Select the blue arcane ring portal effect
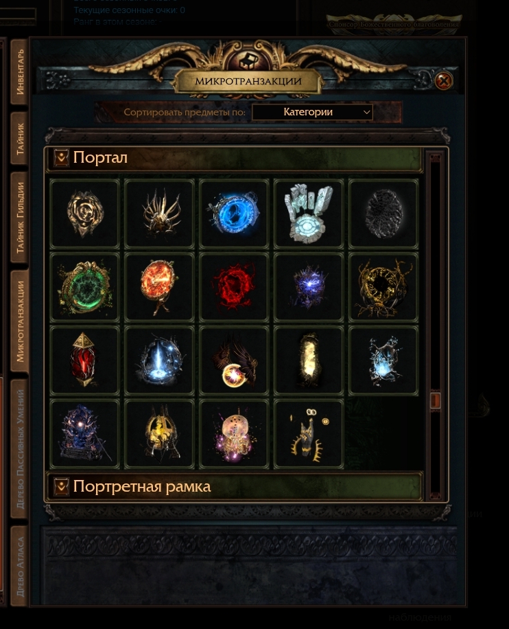 click(x=234, y=214)
